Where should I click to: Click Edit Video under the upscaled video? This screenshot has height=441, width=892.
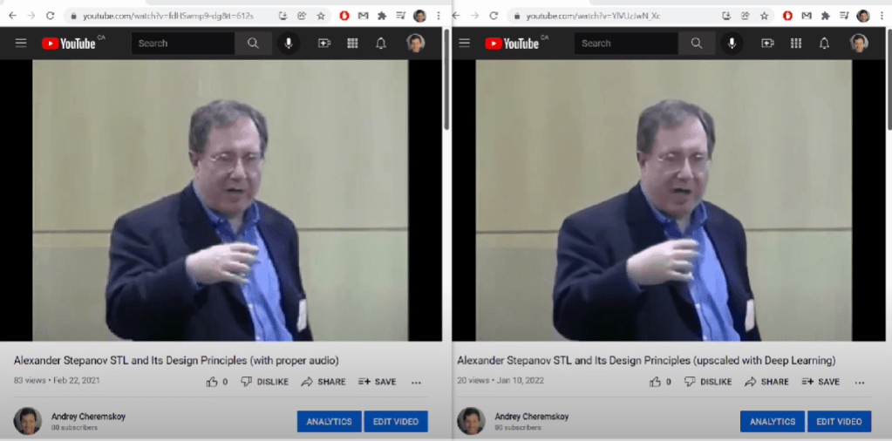tap(839, 422)
